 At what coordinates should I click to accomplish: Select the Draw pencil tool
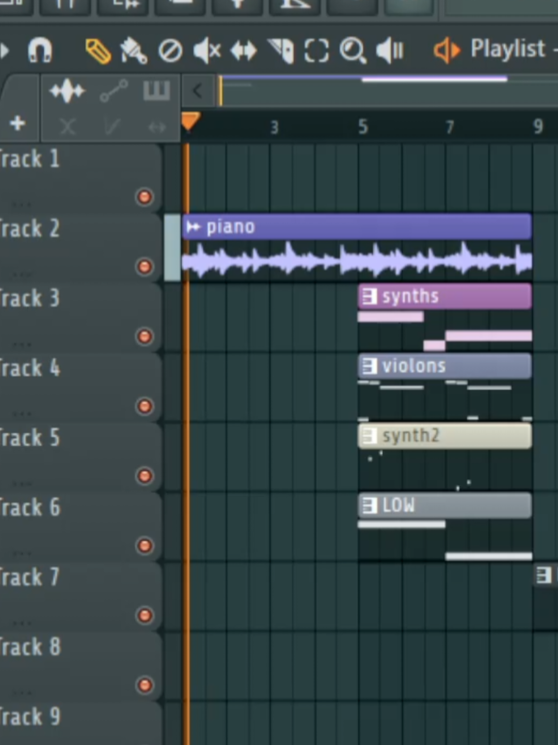point(99,52)
